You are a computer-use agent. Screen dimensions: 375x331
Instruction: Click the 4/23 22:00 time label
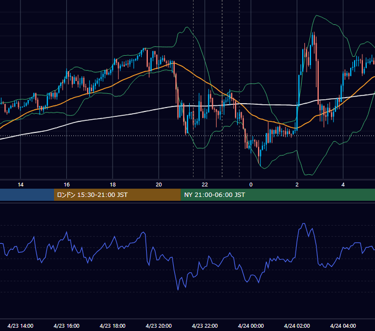click(205, 325)
